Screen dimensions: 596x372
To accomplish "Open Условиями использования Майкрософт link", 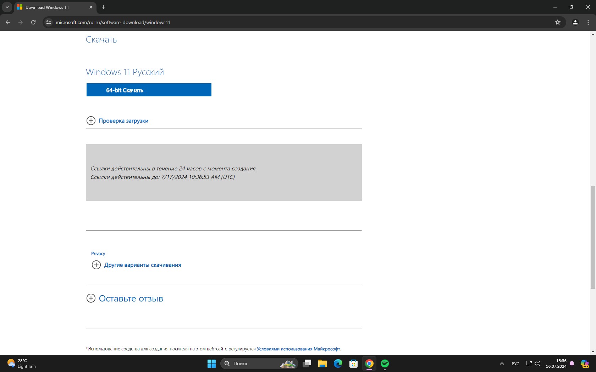I will click(x=298, y=349).
